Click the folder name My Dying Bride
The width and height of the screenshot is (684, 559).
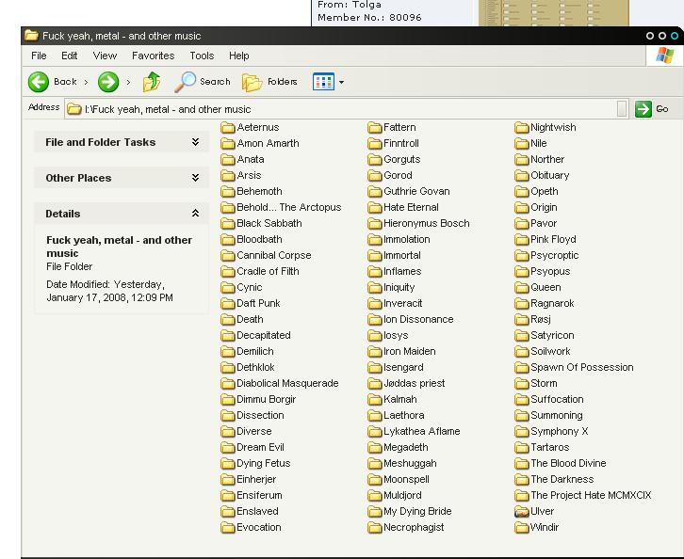(417, 512)
